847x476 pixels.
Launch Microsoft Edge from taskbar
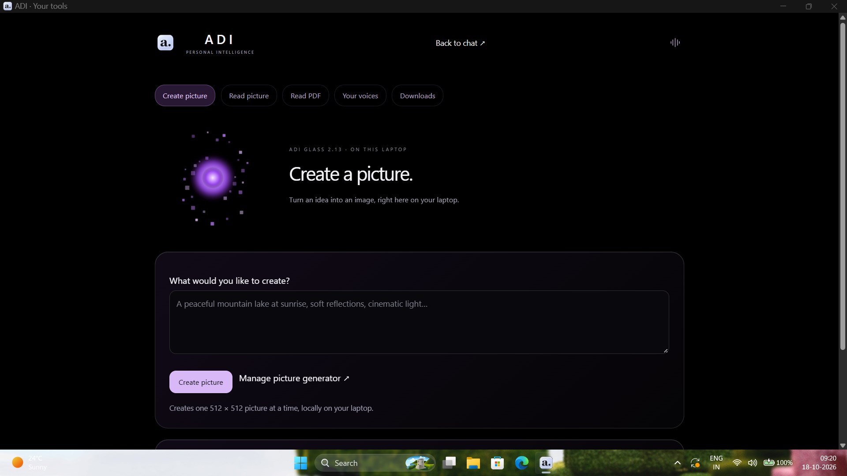tap(522, 463)
